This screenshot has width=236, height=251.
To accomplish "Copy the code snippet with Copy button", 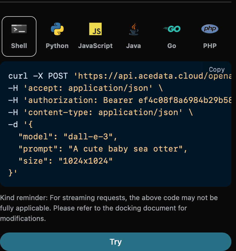I will click(x=217, y=69).
